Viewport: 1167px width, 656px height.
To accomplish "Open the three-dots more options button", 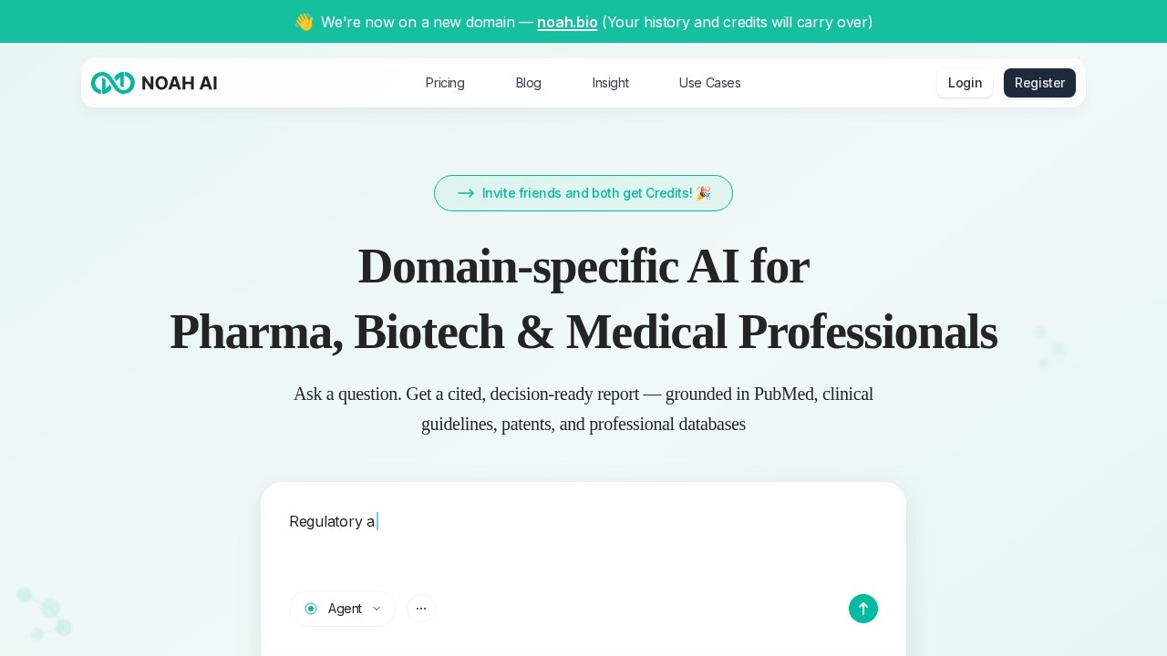I will [421, 609].
